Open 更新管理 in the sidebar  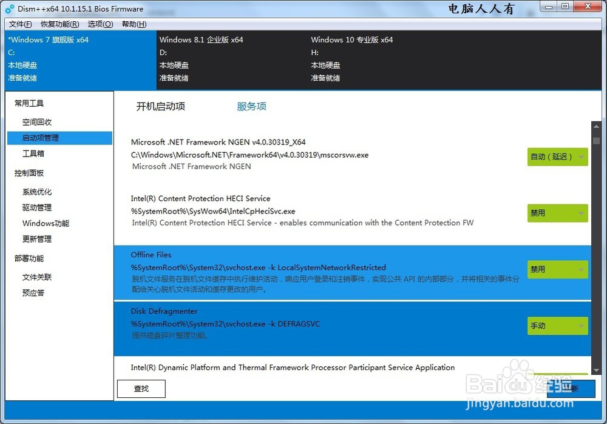click(37, 239)
